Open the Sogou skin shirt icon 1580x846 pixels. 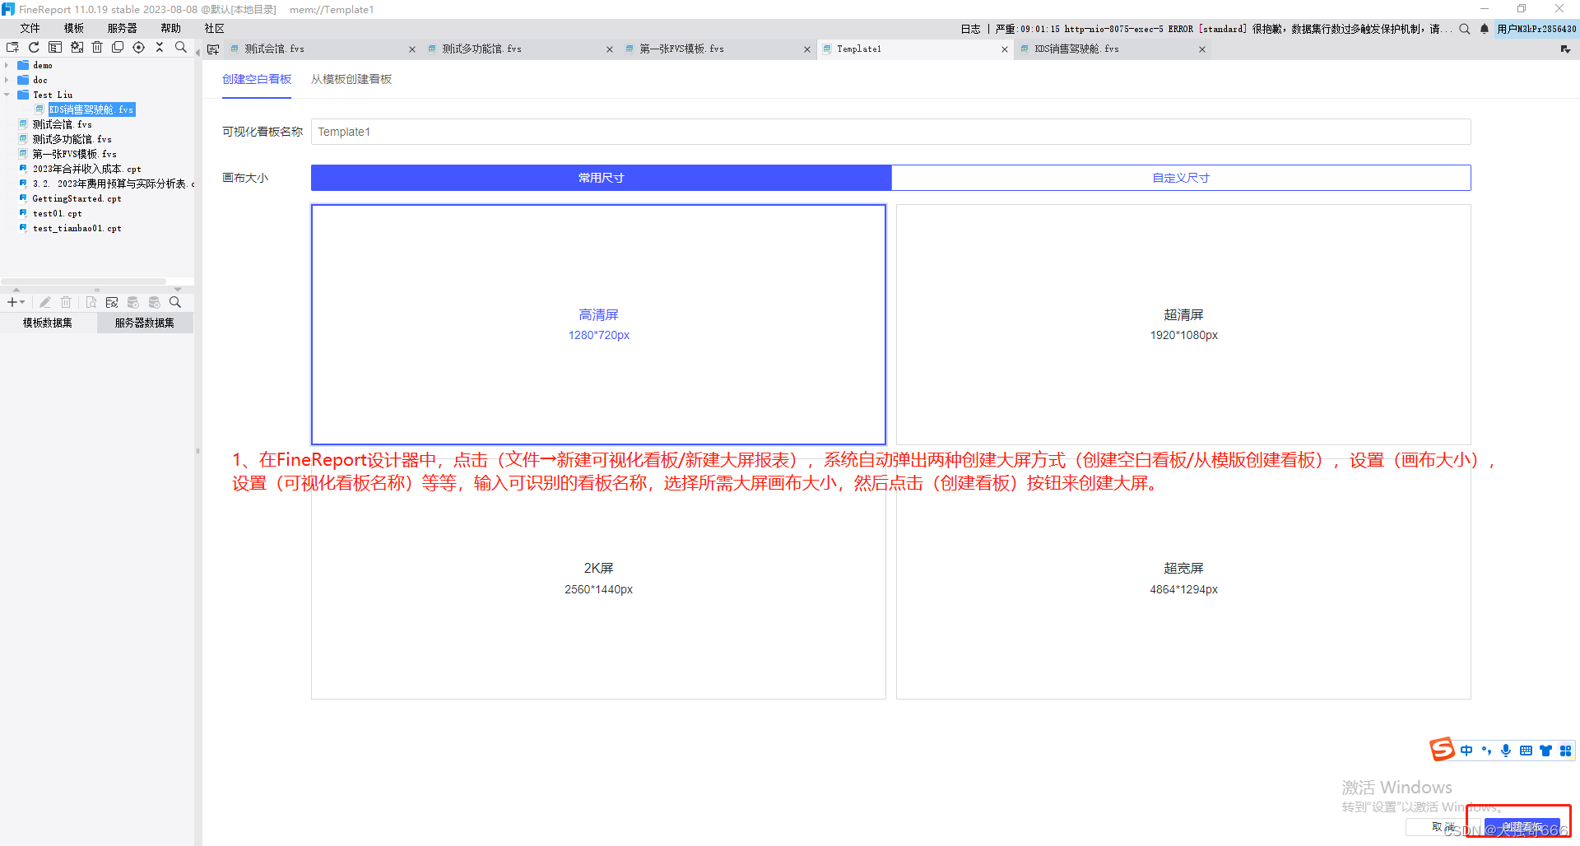pos(1545,751)
